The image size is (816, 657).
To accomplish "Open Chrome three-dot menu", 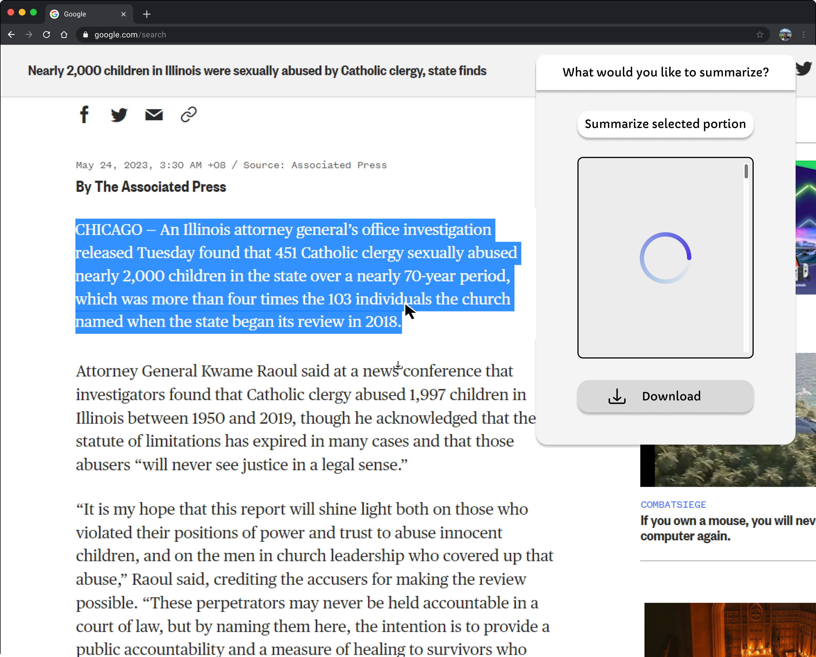I will 804,35.
